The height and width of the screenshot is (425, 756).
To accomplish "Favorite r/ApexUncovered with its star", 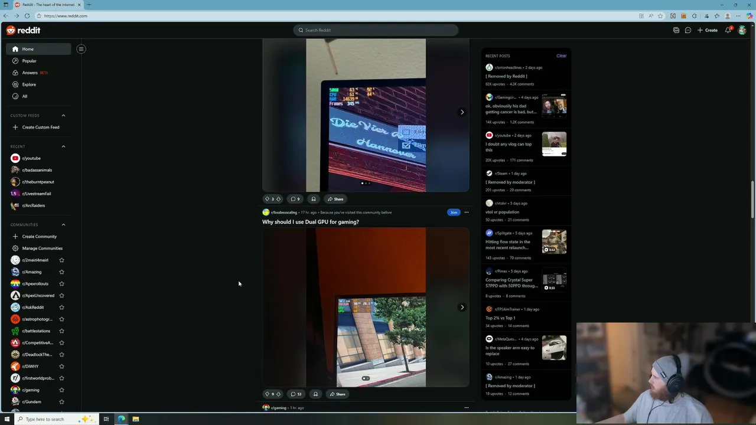I will pyautogui.click(x=61, y=296).
